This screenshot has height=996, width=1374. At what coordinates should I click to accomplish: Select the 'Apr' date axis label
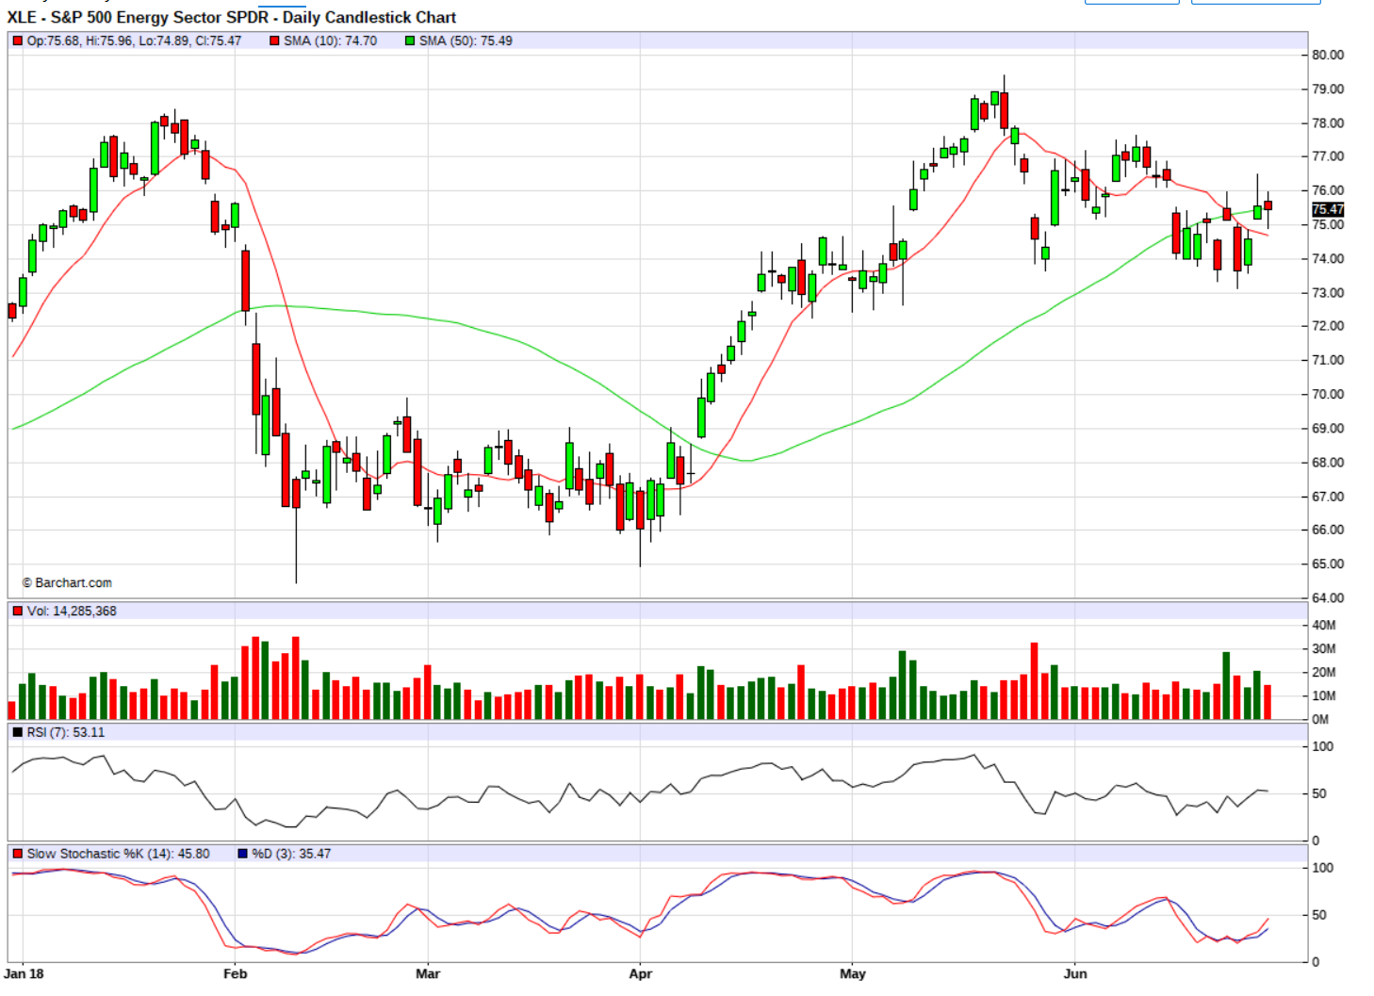tap(641, 974)
